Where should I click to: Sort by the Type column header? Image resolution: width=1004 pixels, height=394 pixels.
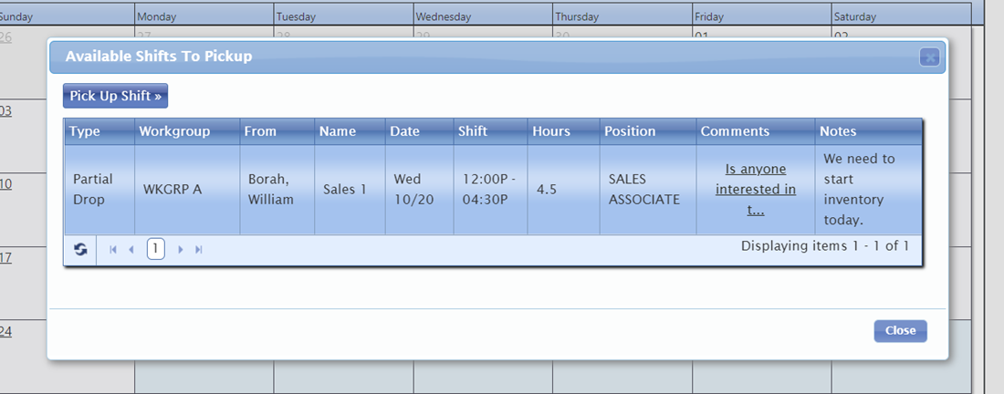pos(85,131)
